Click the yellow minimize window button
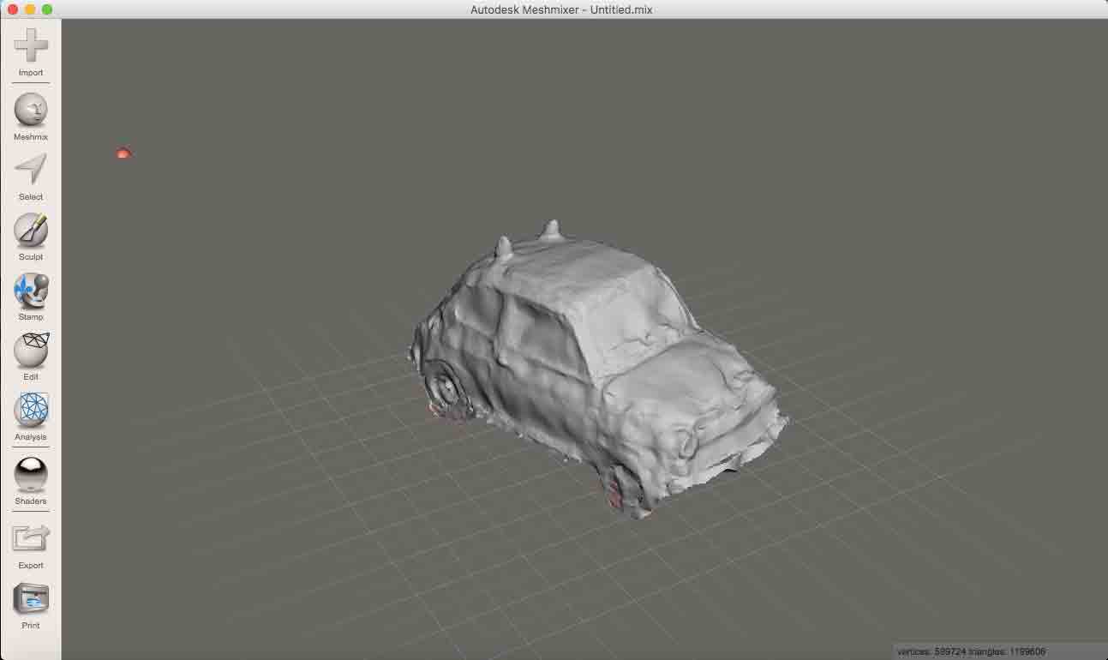This screenshot has width=1108, height=660. click(30, 9)
